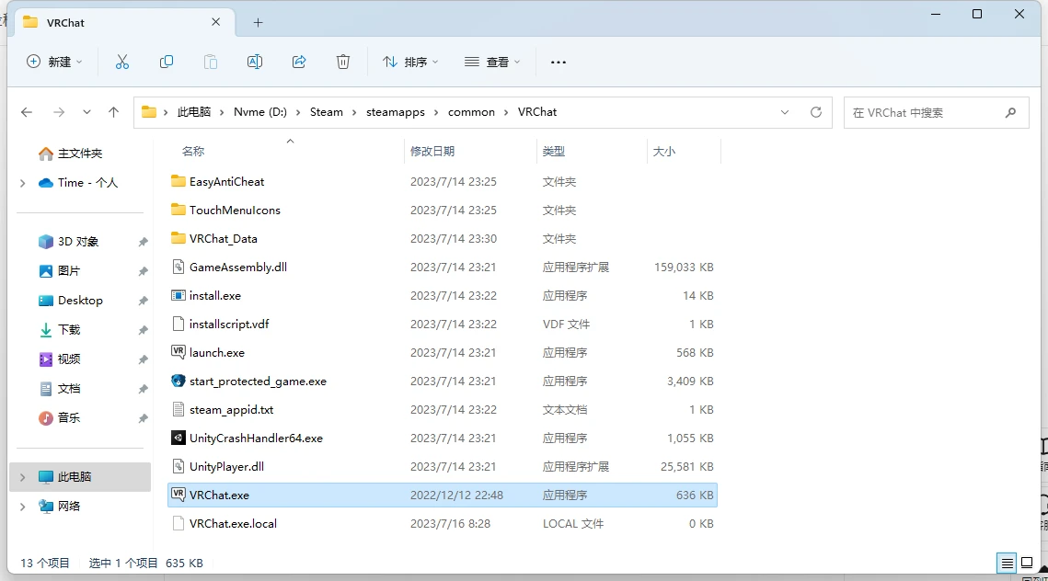1048x581 pixels.
Task: Unpin 3D 对象 using pin icon
Action: pos(143,242)
